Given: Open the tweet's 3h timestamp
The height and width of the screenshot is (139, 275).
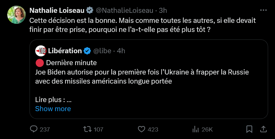Looking at the screenshot, I should 163,10.
